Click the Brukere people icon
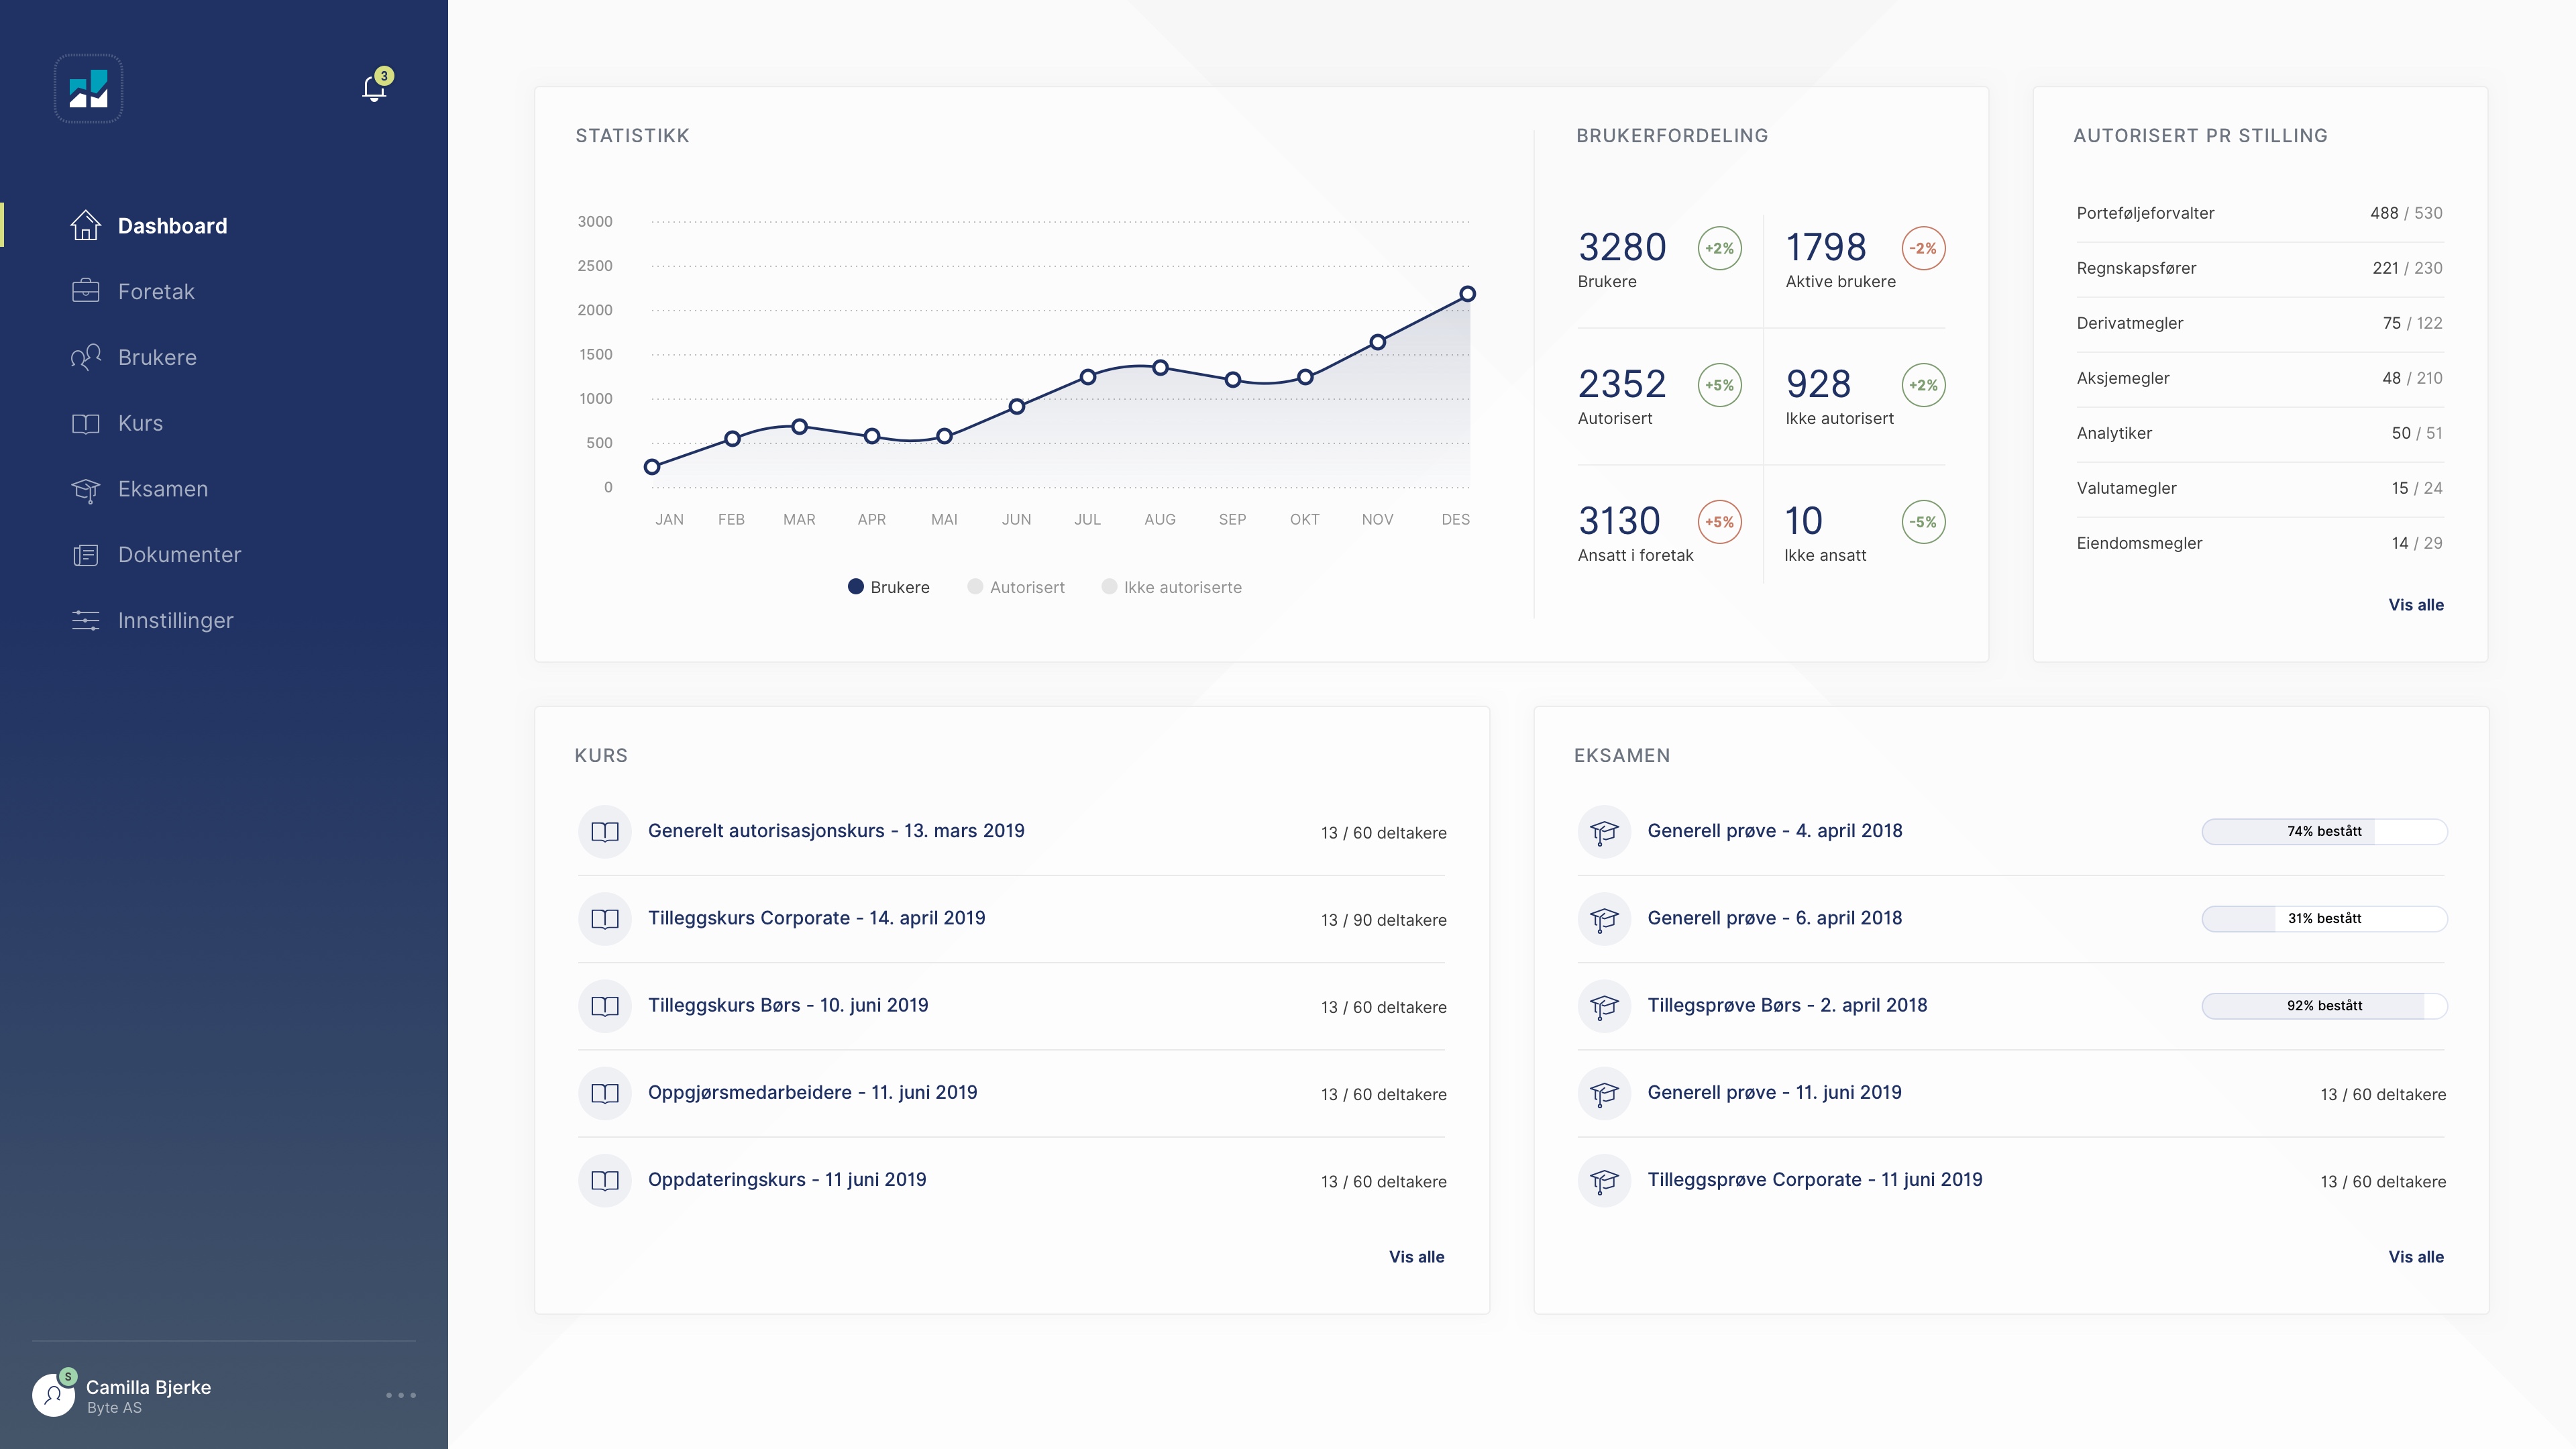Image resolution: width=2576 pixels, height=1449 pixels. [86, 357]
